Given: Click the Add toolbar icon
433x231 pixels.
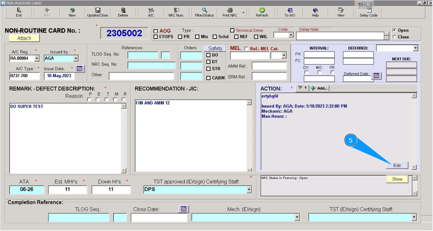Looking at the screenshot, I should point(47,11).
